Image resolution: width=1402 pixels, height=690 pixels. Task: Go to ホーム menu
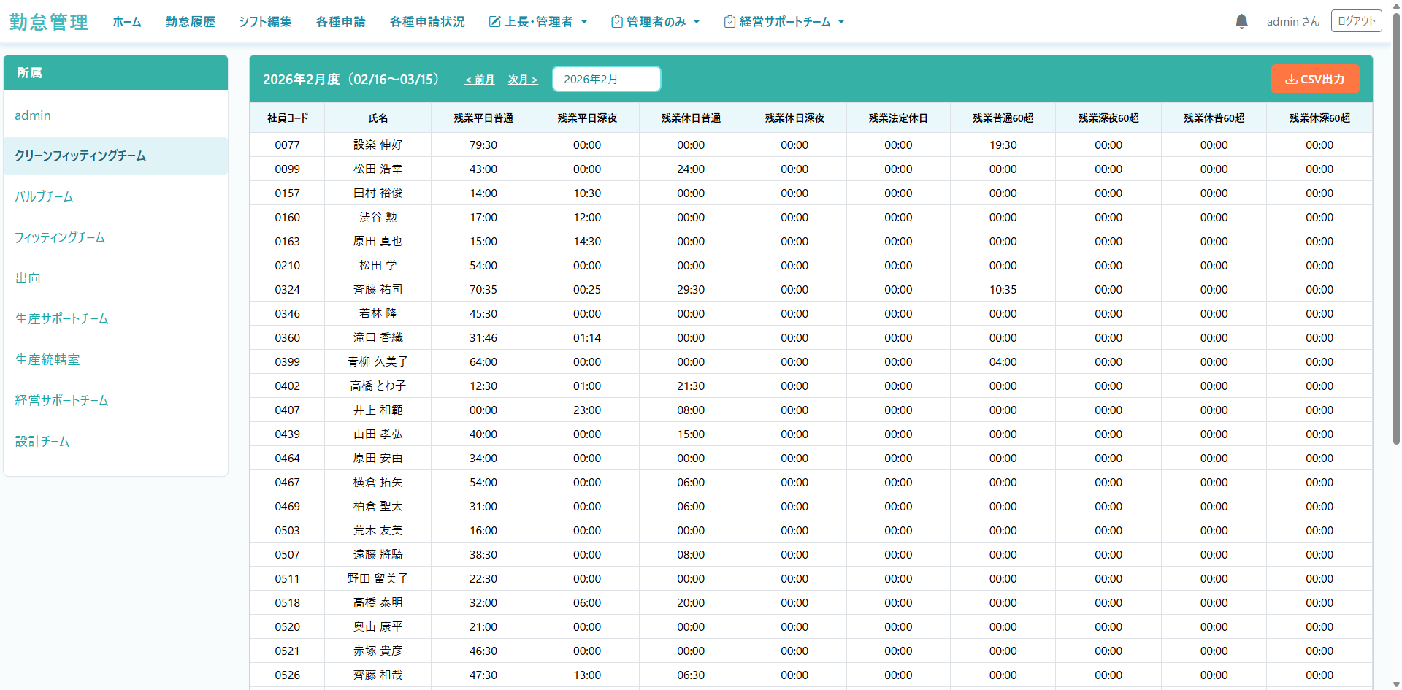(127, 22)
